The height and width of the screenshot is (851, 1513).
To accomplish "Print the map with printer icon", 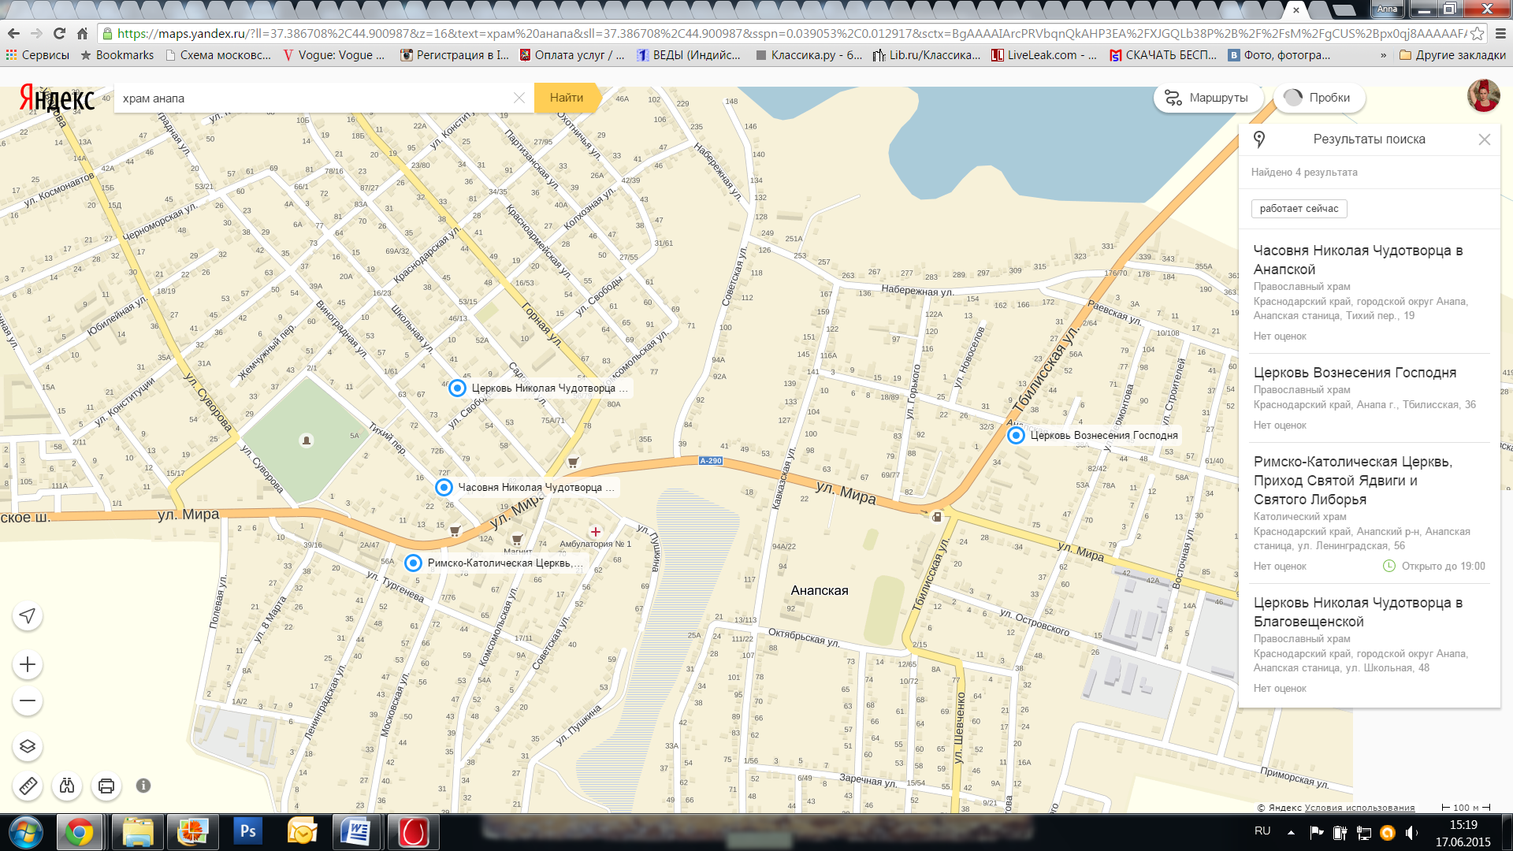I will click(x=106, y=786).
